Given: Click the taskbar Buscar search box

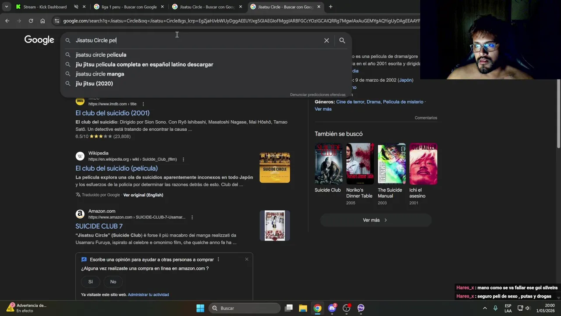Looking at the screenshot, I should [245, 308].
